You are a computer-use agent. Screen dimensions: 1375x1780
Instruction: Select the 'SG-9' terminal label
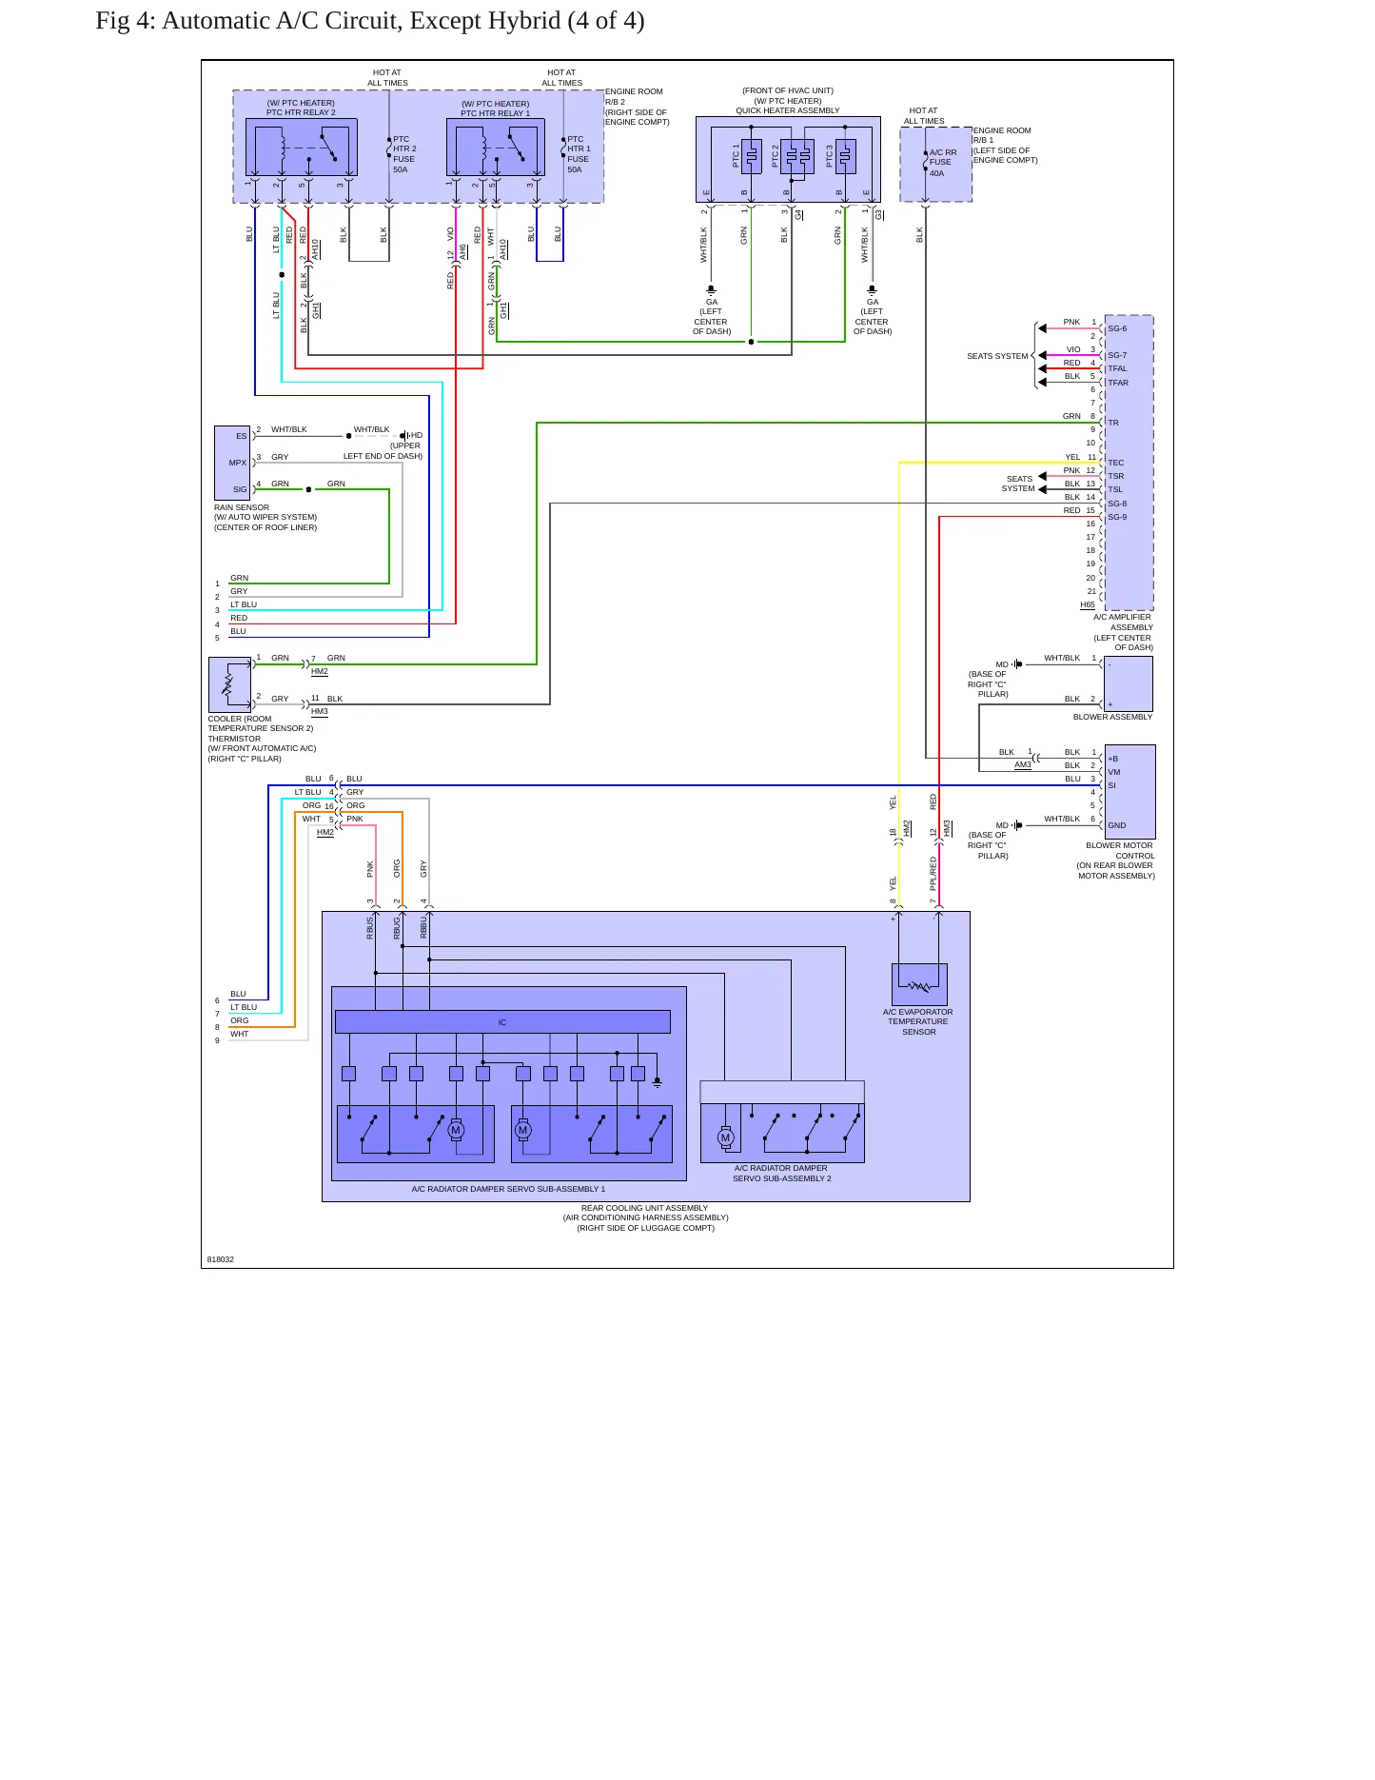[1117, 517]
